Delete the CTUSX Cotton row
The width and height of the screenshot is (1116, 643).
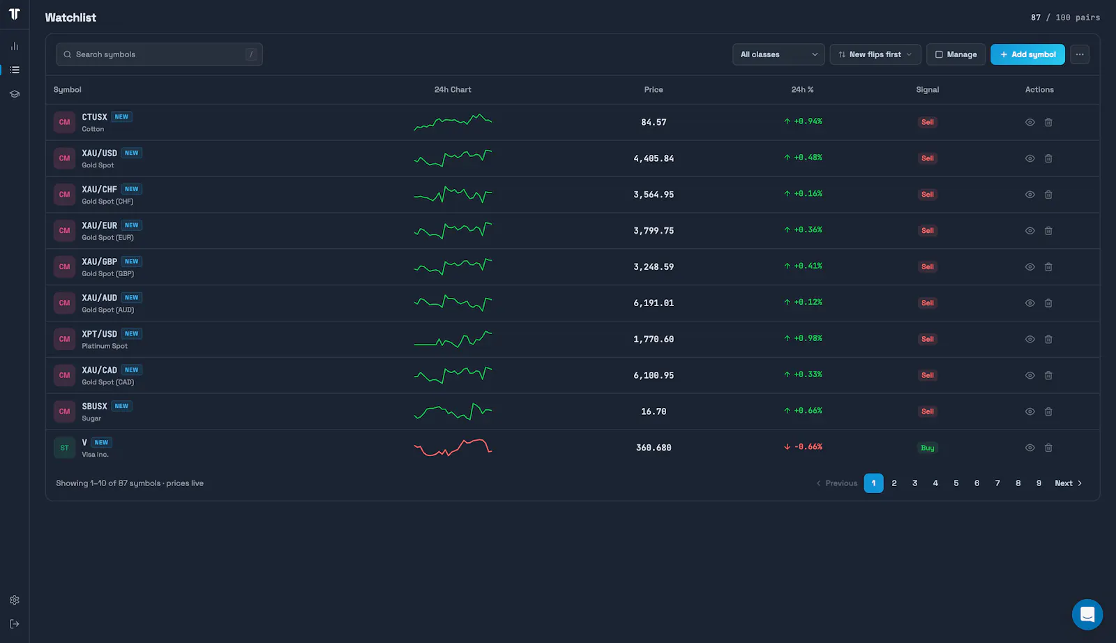click(1048, 122)
